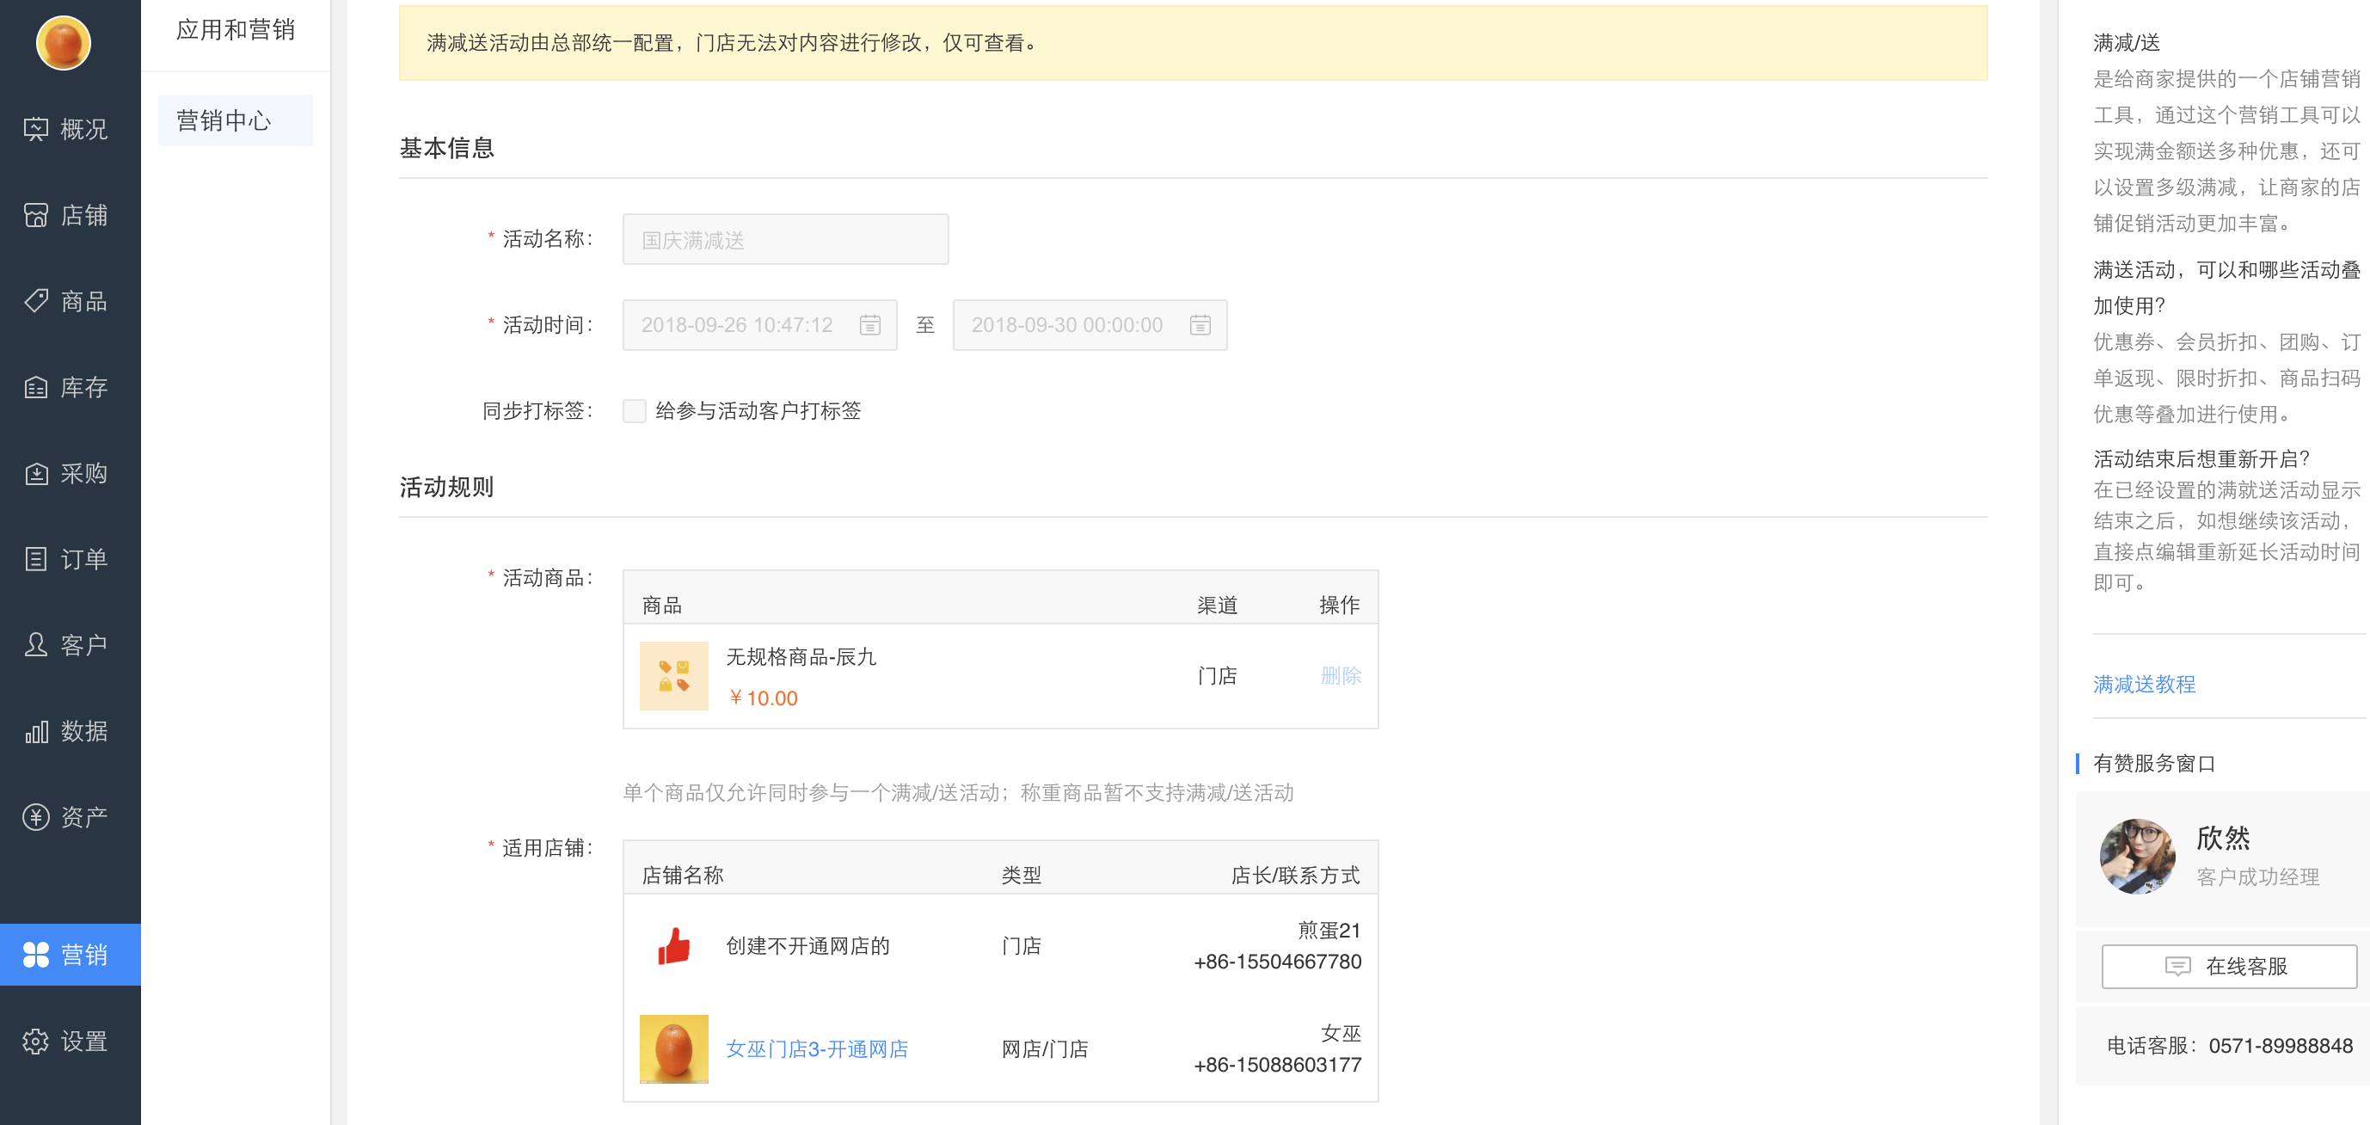The width and height of the screenshot is (2370, 1125).
Task: Open the 库存 inventory icon
Action: pos(36,387)
